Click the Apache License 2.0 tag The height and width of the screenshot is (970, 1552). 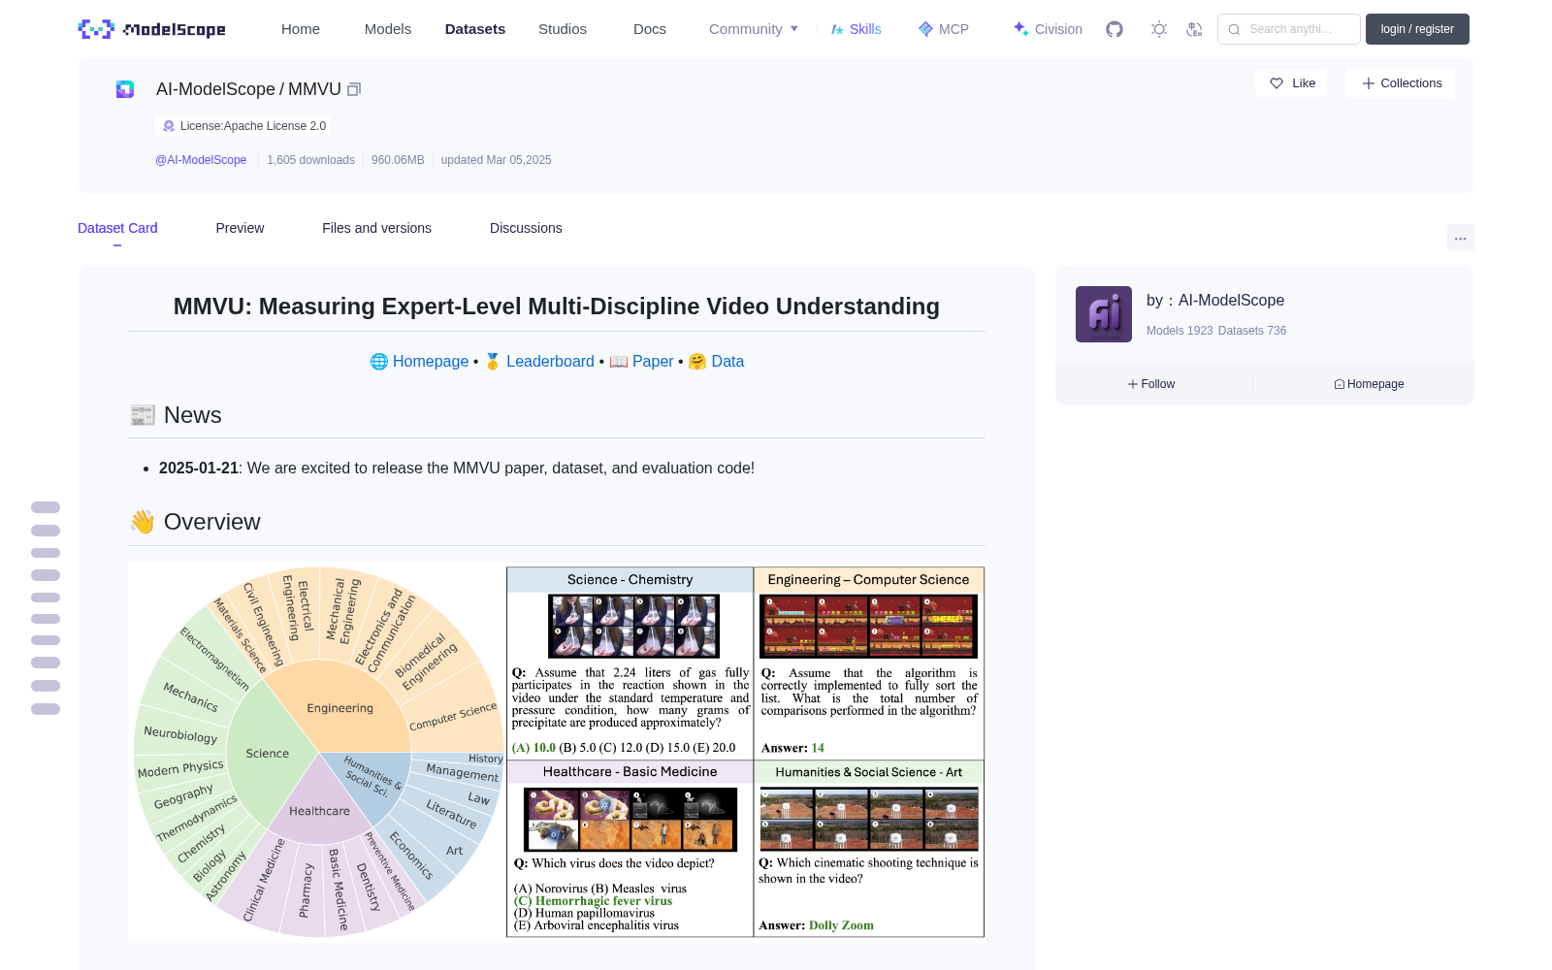click(243, 126)
